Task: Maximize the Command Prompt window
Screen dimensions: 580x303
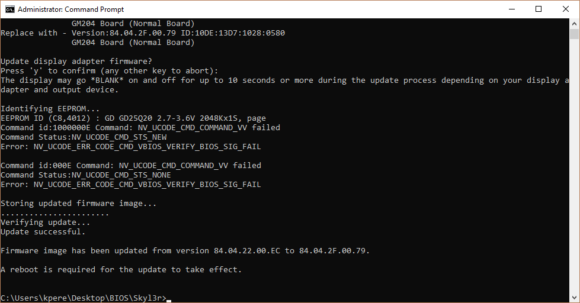Action: [539, 9]
